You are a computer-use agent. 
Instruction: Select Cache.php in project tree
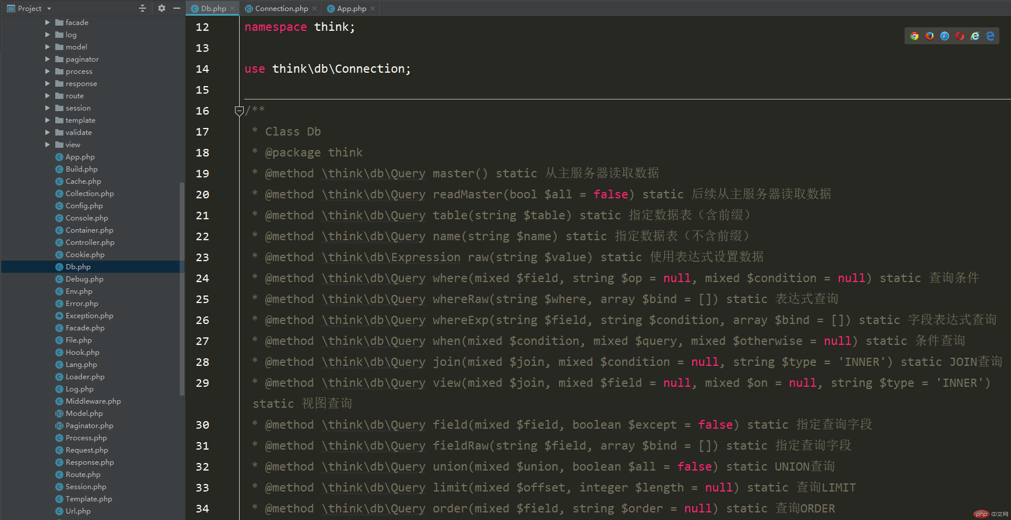[78, 181]
